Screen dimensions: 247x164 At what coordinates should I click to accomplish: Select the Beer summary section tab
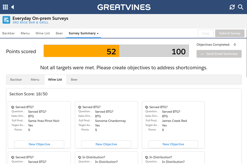pos(74,80)
